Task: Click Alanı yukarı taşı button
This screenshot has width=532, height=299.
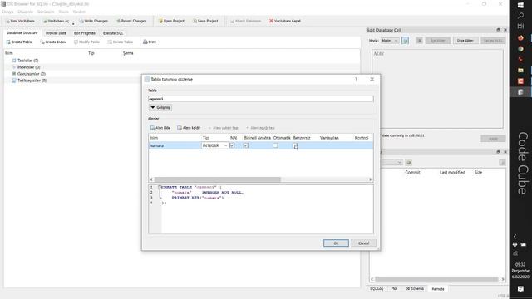Action: pyautogui.click(x=223, y=128)
